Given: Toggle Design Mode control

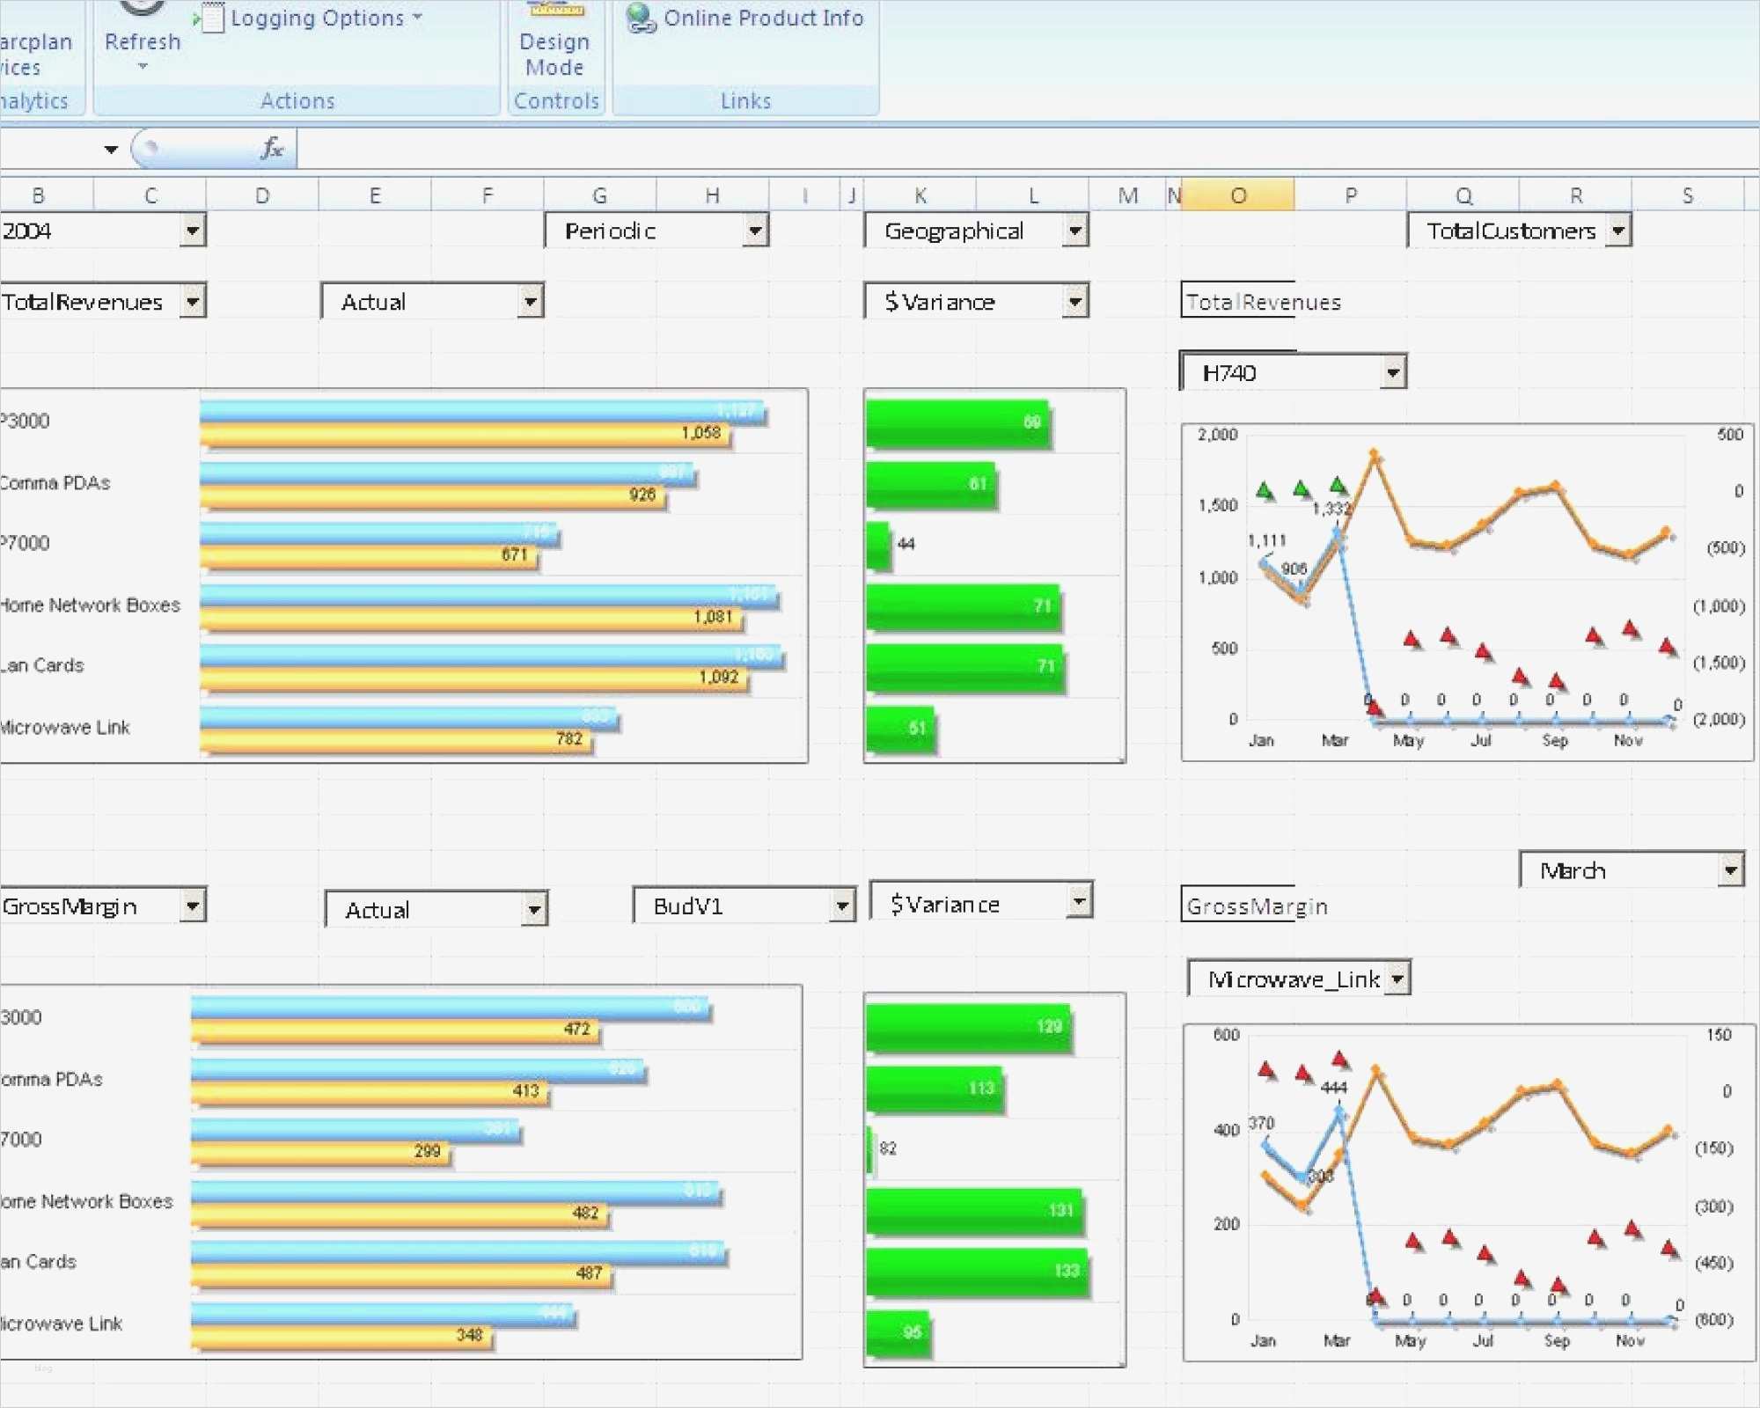Looking at the screenshot, I should tap(554, 44).
